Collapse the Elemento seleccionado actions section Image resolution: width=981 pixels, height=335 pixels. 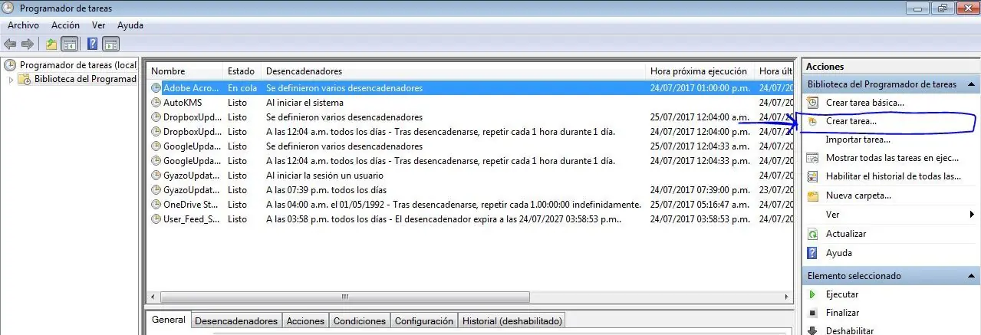(971, 276)
